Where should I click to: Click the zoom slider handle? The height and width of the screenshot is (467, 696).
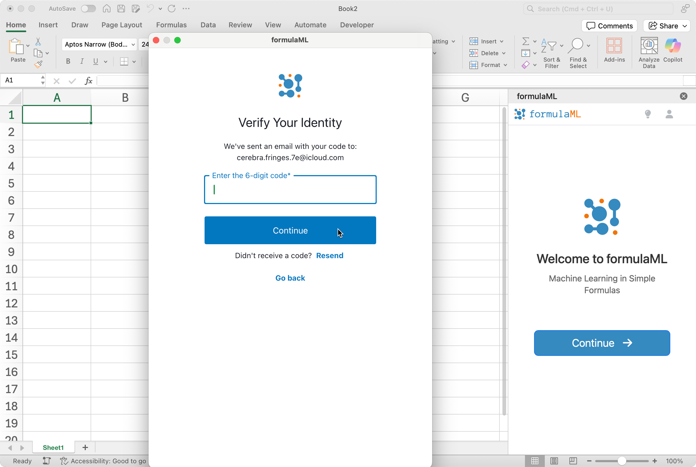tap(622, 461)
